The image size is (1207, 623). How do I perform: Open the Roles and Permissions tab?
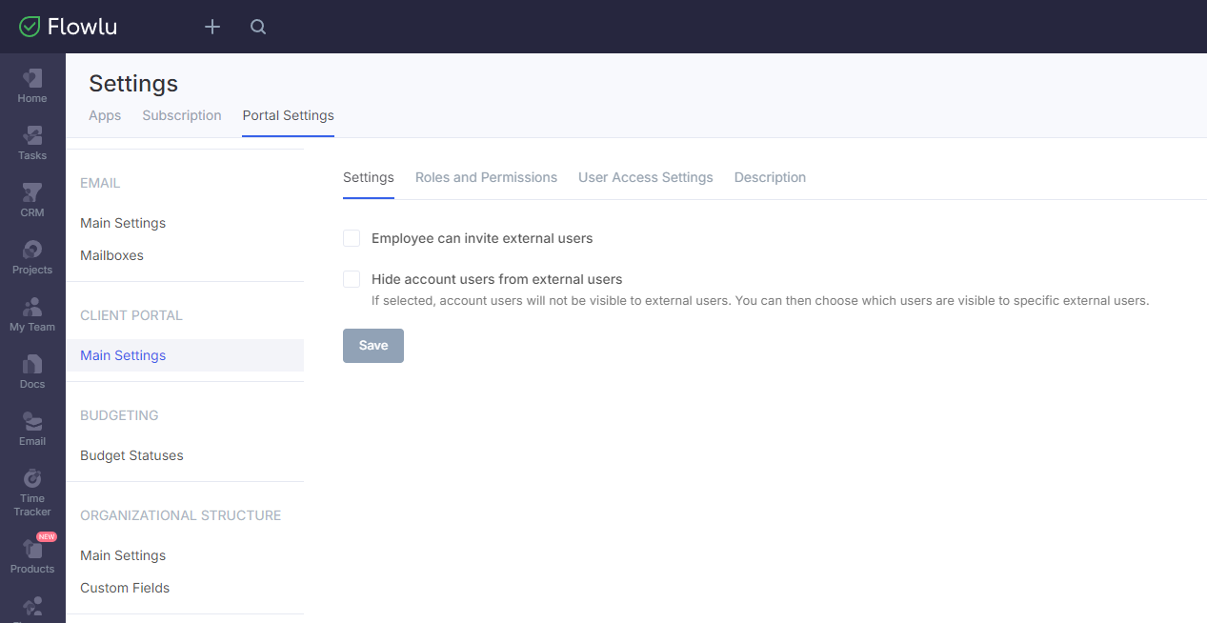486,177
